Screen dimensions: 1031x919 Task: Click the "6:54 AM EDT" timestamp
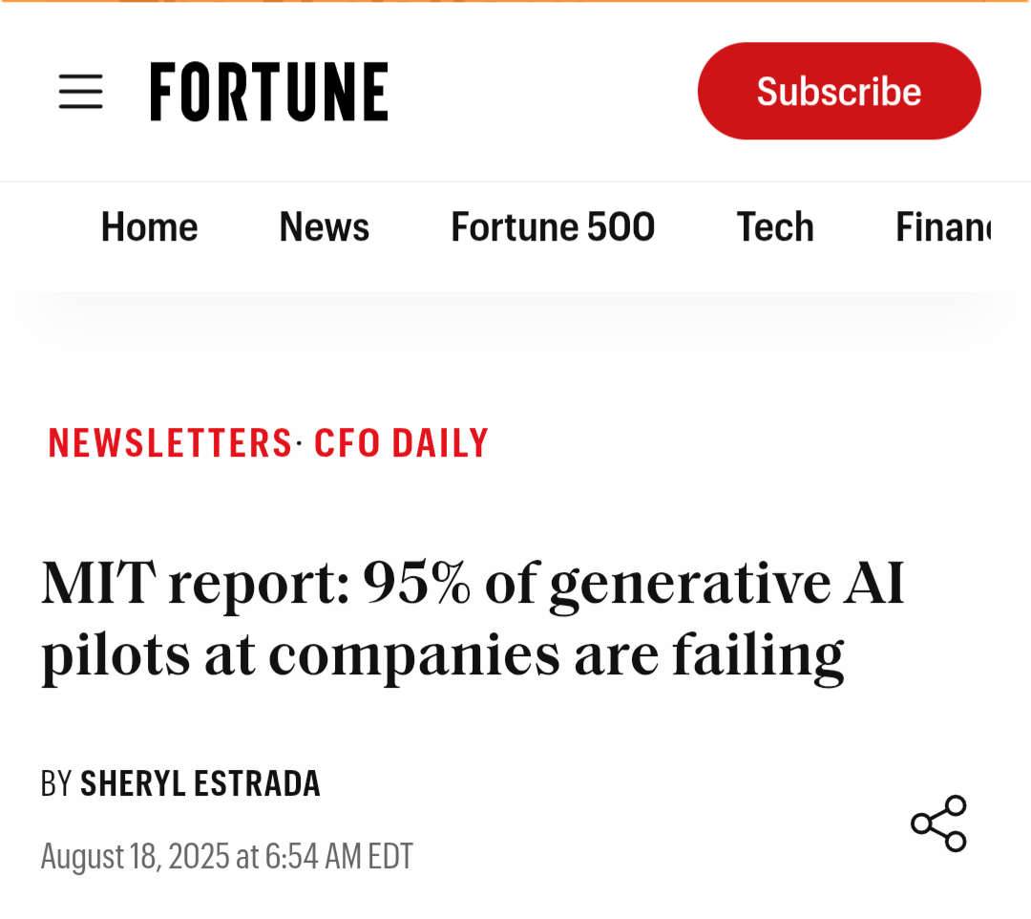coord(339,856)
